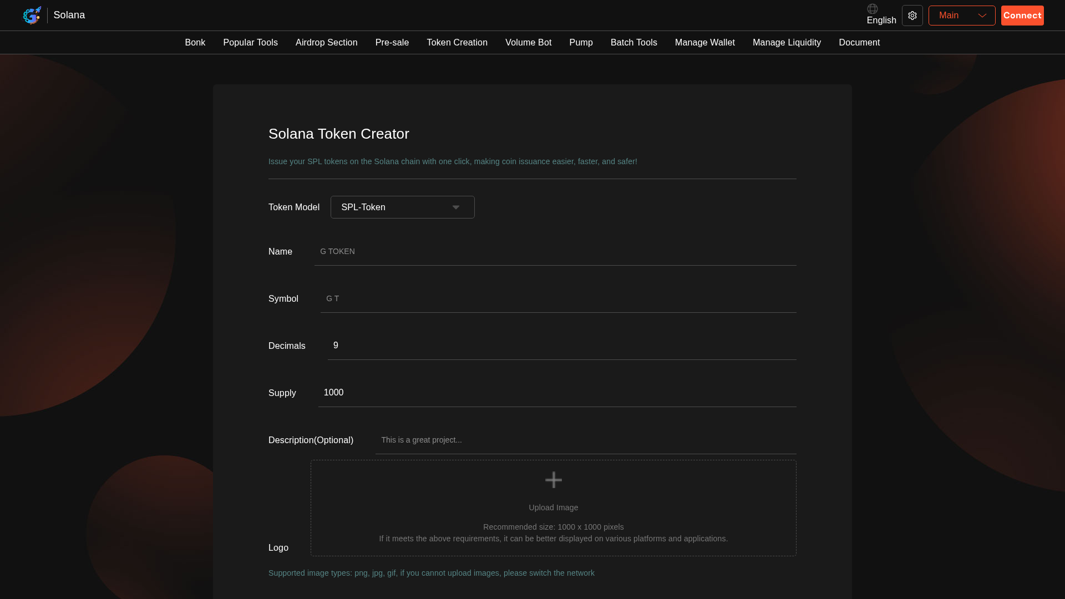The image size is (1065, 599).
Task: Open the SPL-Token model dropdown
Action: tap(403, 207)
